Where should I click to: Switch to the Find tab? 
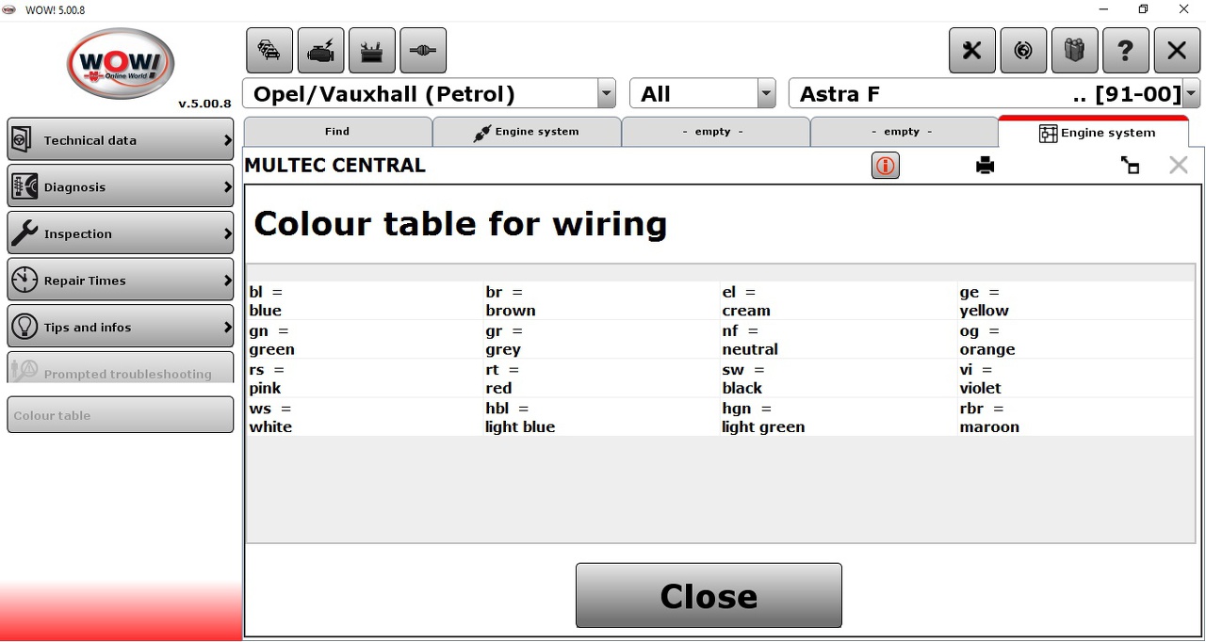(337, 132)
